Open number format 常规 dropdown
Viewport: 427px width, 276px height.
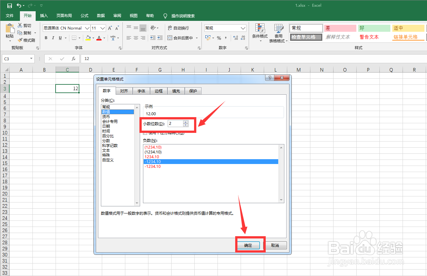(x=243, y=28)
